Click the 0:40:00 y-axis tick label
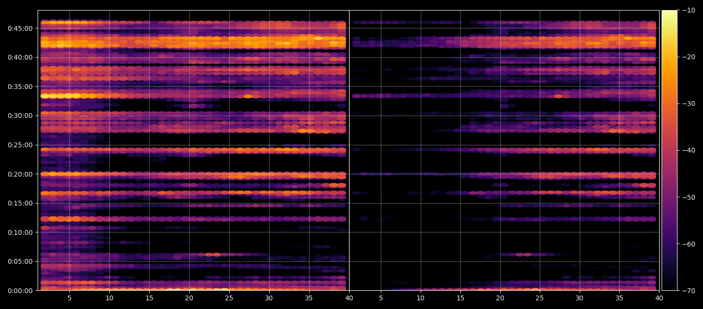 pyautogui.click(x=20, y=57)
